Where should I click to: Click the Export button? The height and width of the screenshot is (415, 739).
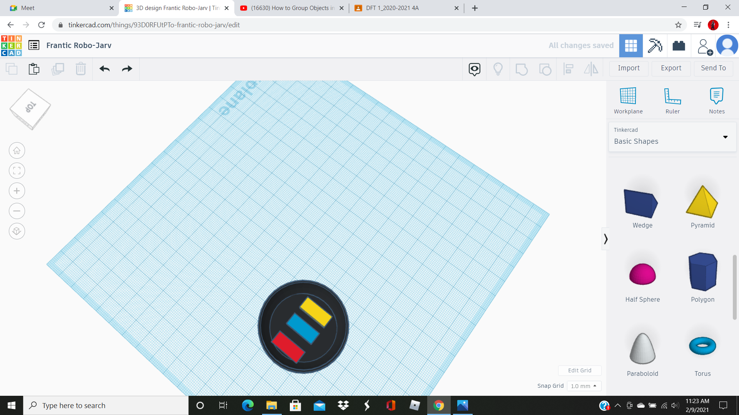[670, 68]
